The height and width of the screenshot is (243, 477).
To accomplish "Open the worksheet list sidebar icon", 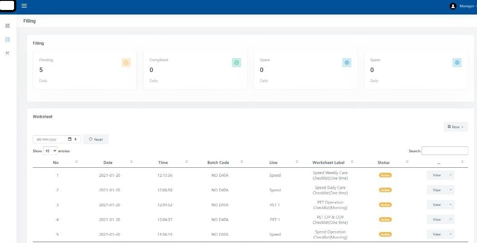I will 7,39.
